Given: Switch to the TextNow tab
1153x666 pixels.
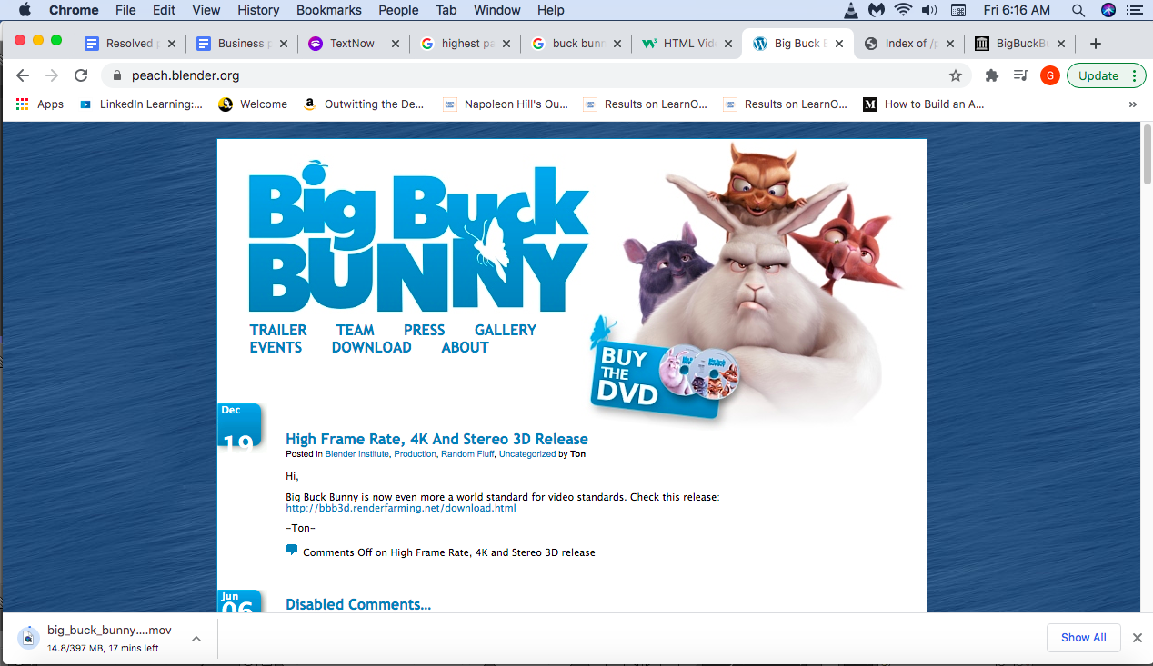Looking at the screenshot, I should [352, 44].
